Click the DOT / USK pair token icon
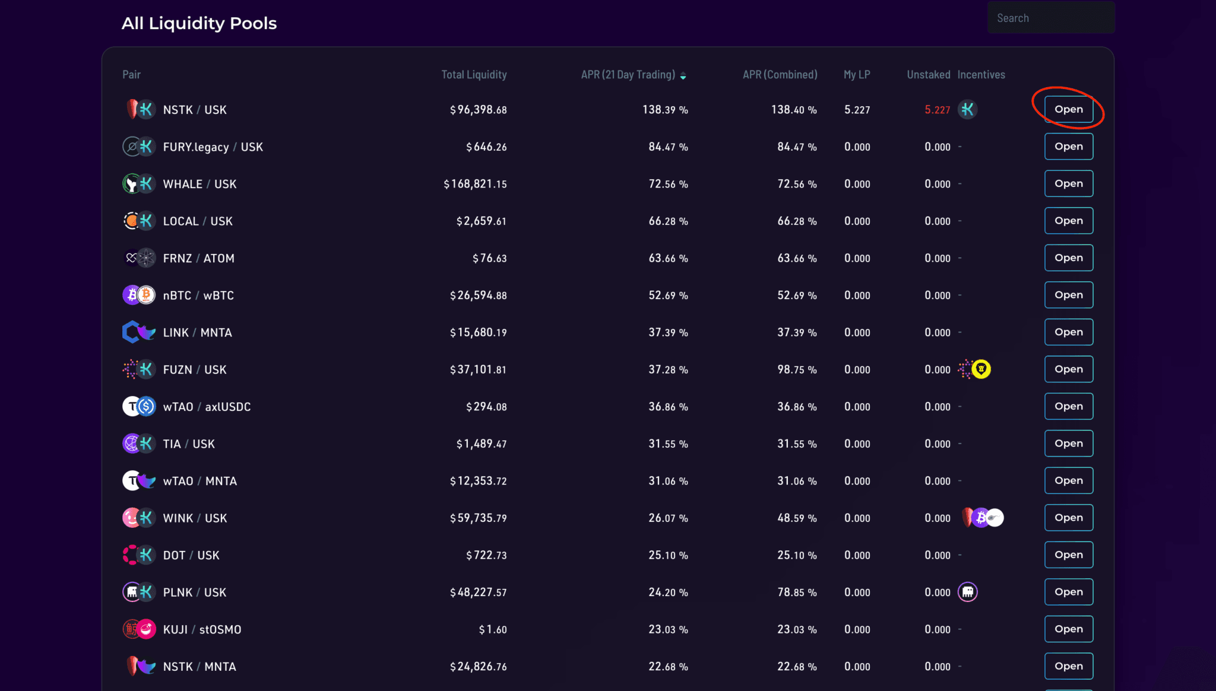This screenshot has width=1216, height=691. coord(139,555)
